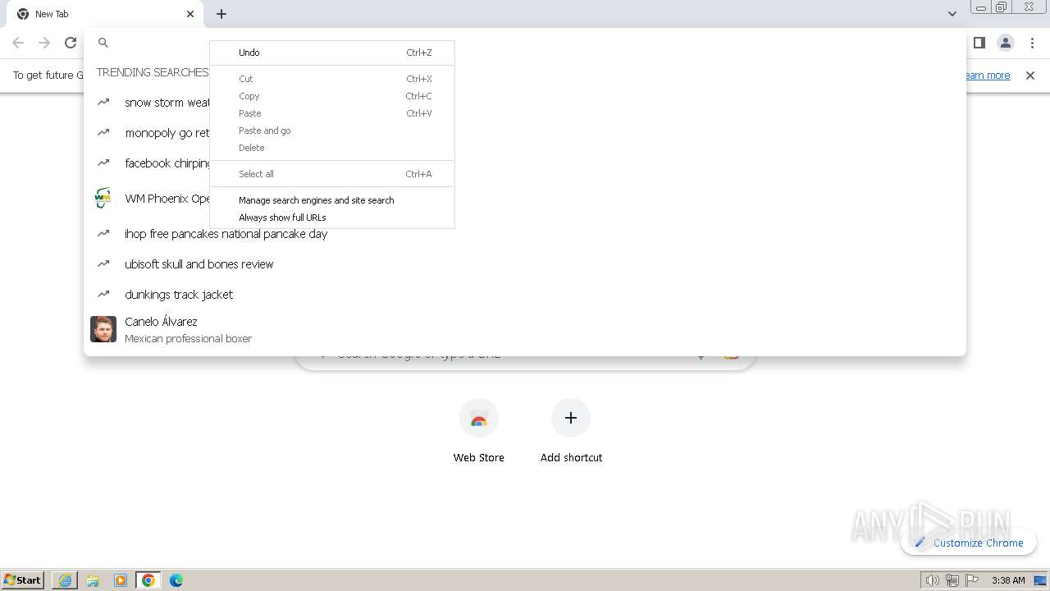
Task: Open the profile avatar icon
Action: coord(1005,43)
